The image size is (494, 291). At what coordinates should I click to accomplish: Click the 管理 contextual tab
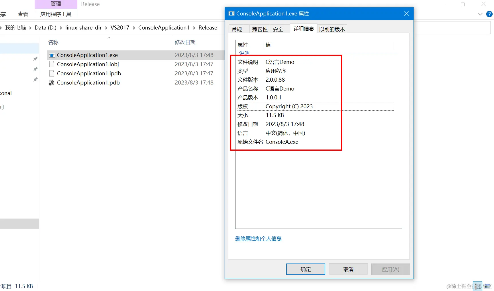click(56, 4)
